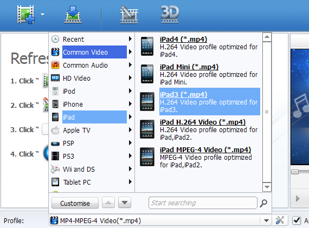The width and height of the screenshot is (309, 228).
Task: Open the Add Video dropdown arrow
Action: [43, 15]
